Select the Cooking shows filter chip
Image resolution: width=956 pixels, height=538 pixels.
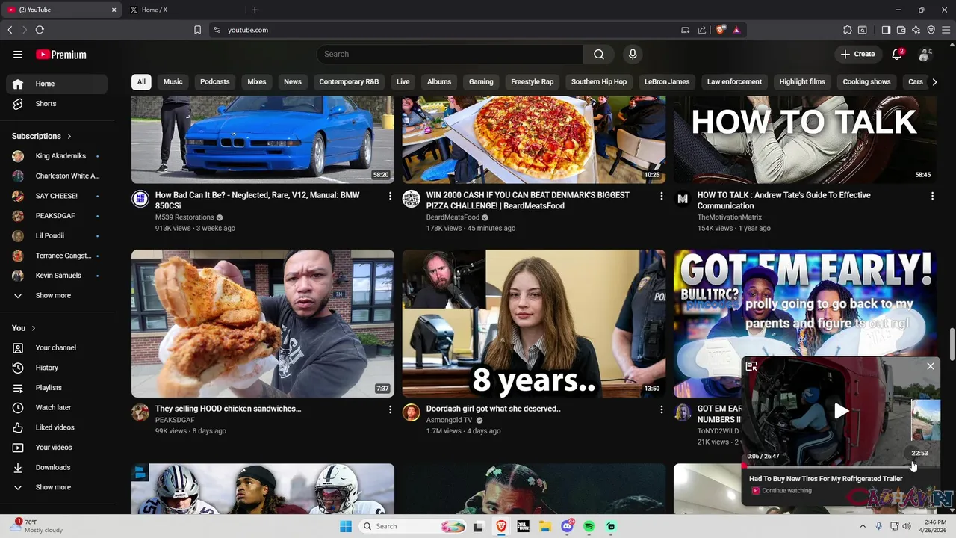click(x=866, y=82)
